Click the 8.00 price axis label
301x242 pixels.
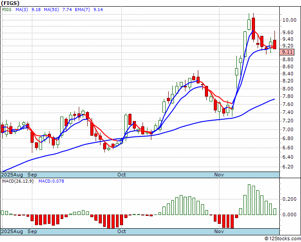pyautogui.click(x=288, y=89)
